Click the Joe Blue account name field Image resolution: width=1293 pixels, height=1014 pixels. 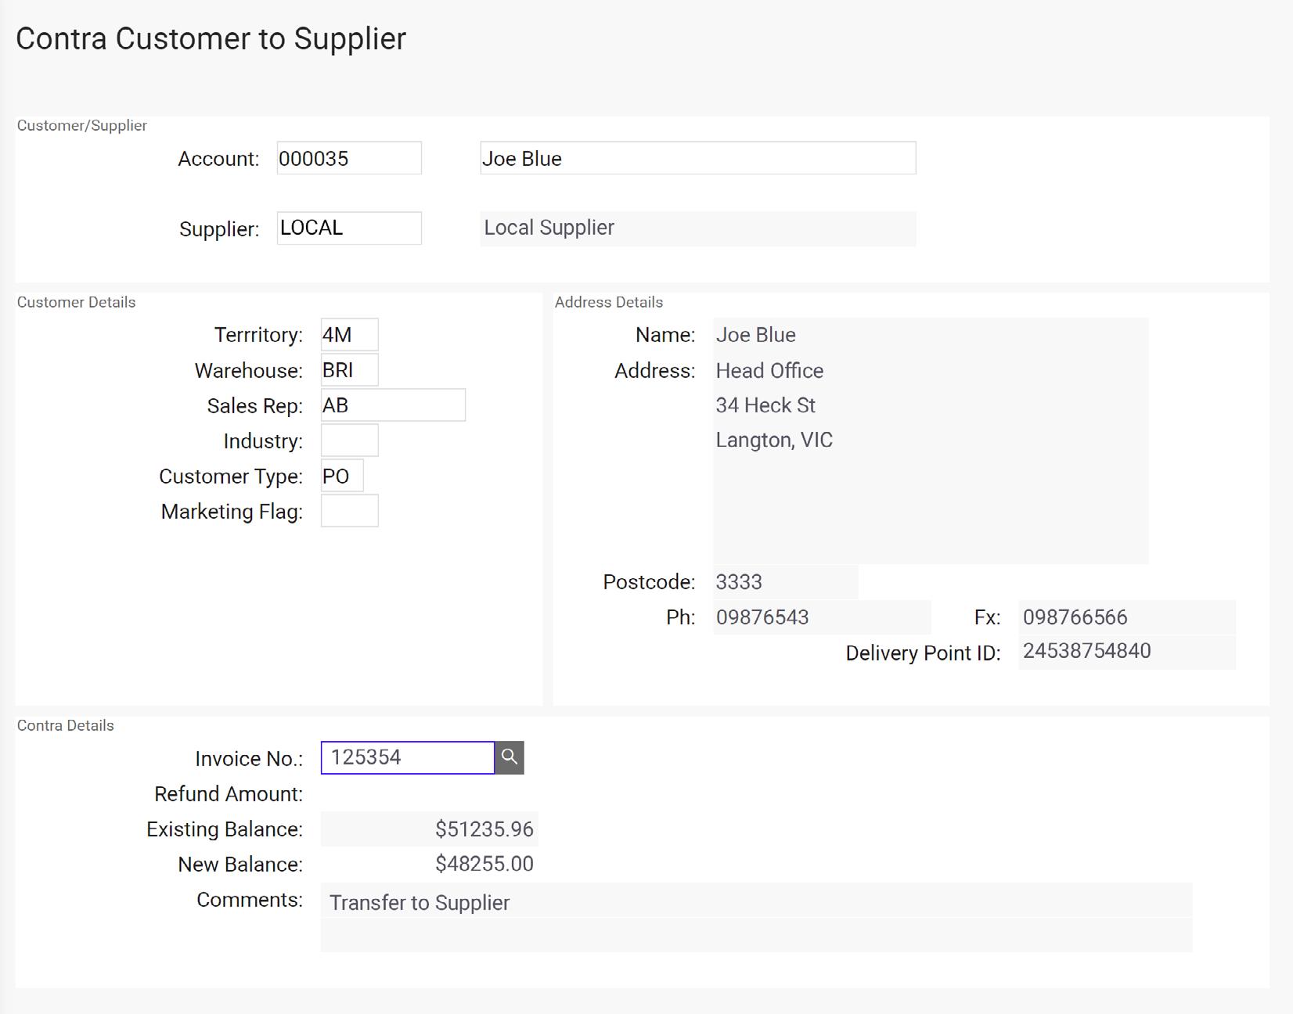pyautogui.click(x=697, y=158)
